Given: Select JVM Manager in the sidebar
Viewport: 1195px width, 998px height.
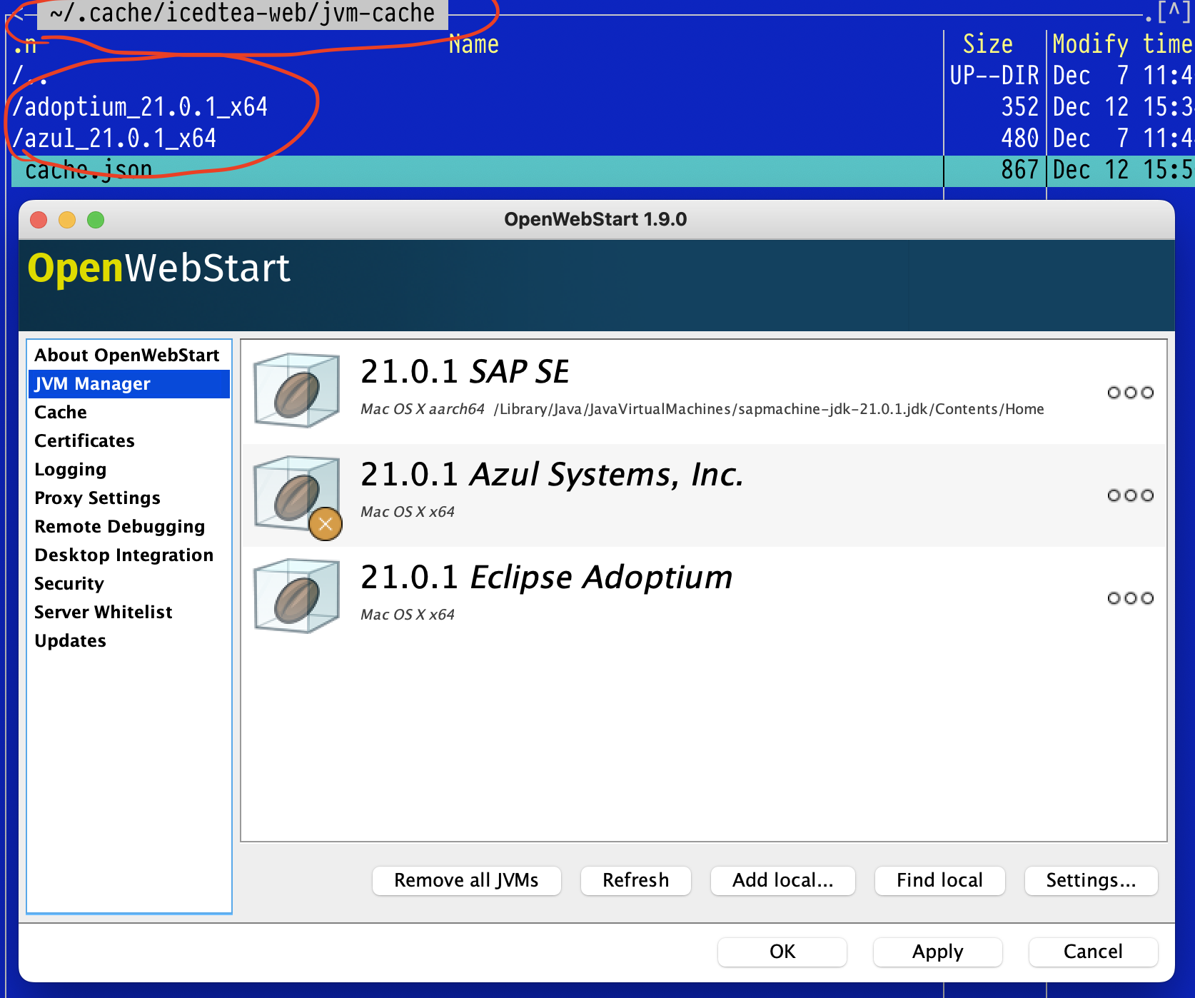Looking at the screenshot, I should (128, 384).
